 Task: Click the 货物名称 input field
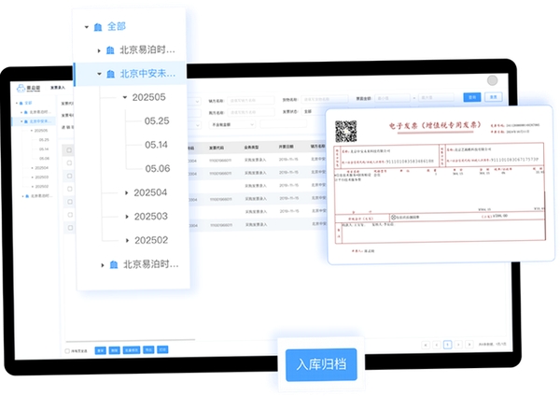pos(324,99)
